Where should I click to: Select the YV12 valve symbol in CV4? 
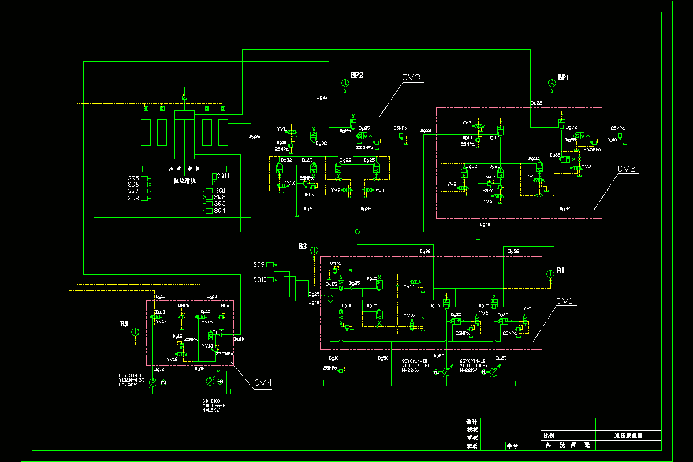[181, 353]
